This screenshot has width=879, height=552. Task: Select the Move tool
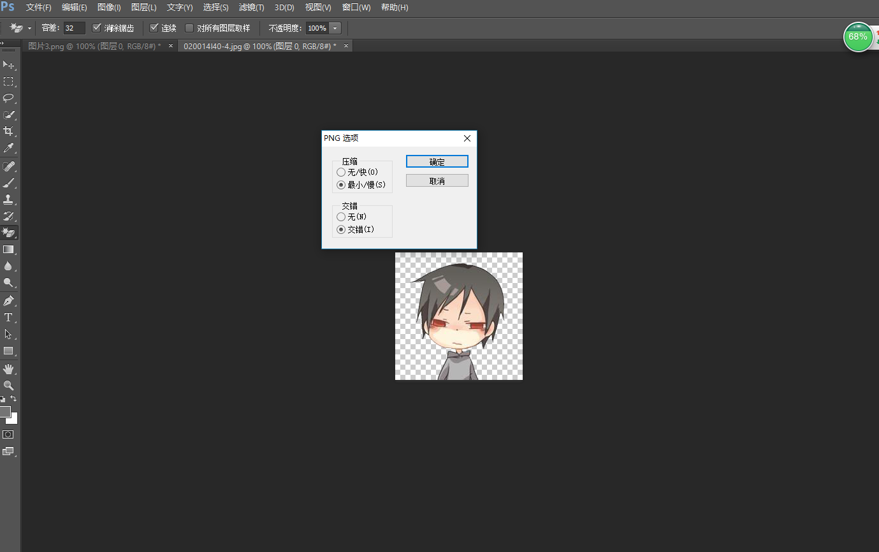click(9, 64)
